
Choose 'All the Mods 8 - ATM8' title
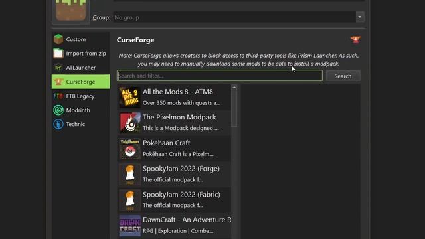coord(178,92)
